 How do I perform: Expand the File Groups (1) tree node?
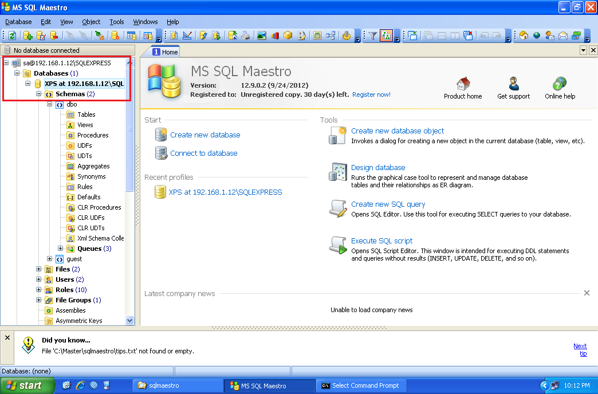click(x=38, y=300)
